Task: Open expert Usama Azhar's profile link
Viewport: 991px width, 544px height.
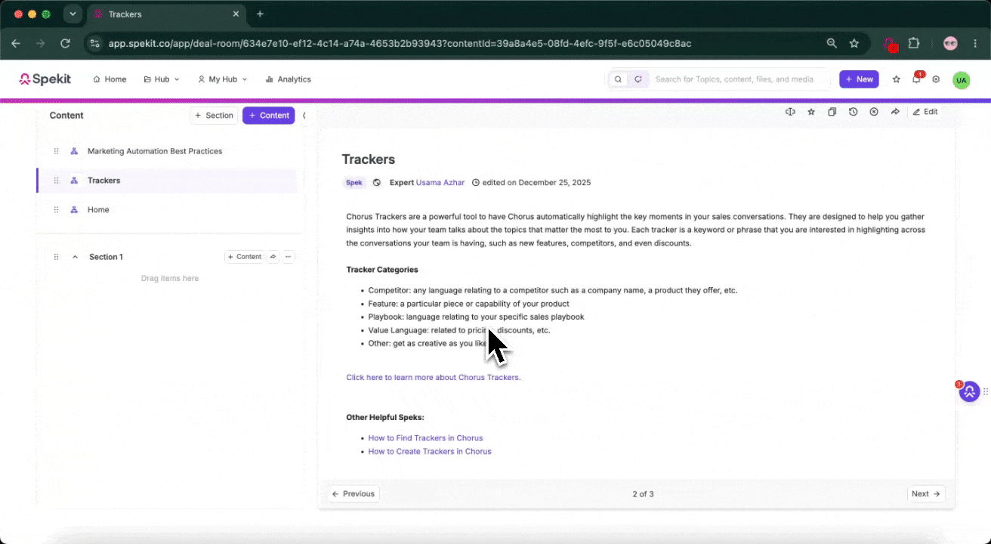Action: (x=440, y=183)
